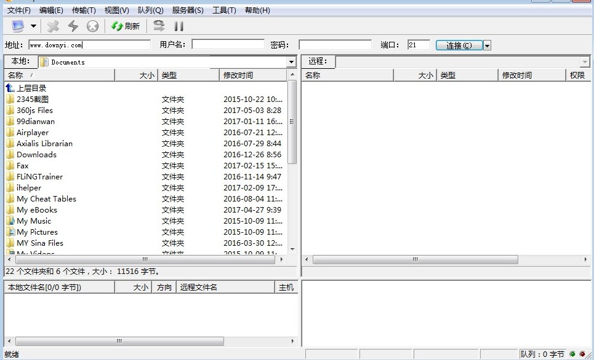The width and height of the screenshot is (594, 360).
Task: Click the 连接(C) connect button
Action: tap(459, 45)
